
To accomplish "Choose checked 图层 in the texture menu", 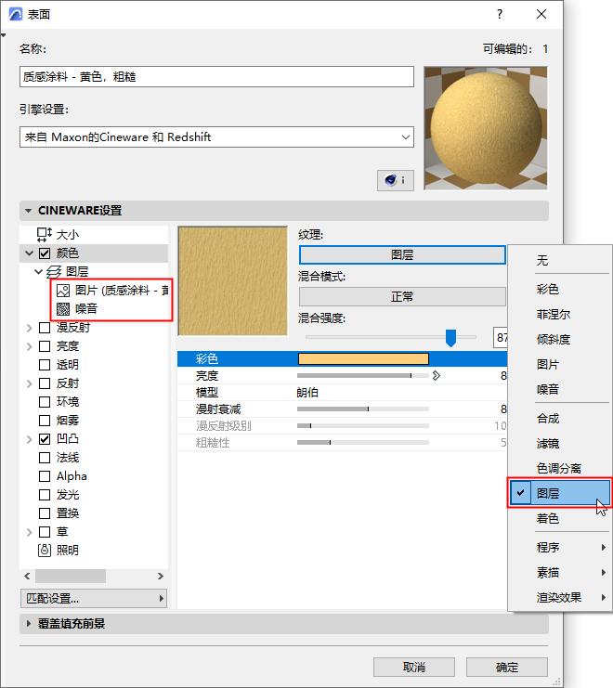I will point(559,493).
